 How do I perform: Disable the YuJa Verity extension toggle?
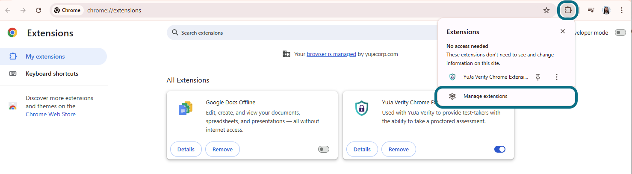click(x=499, y=149)
